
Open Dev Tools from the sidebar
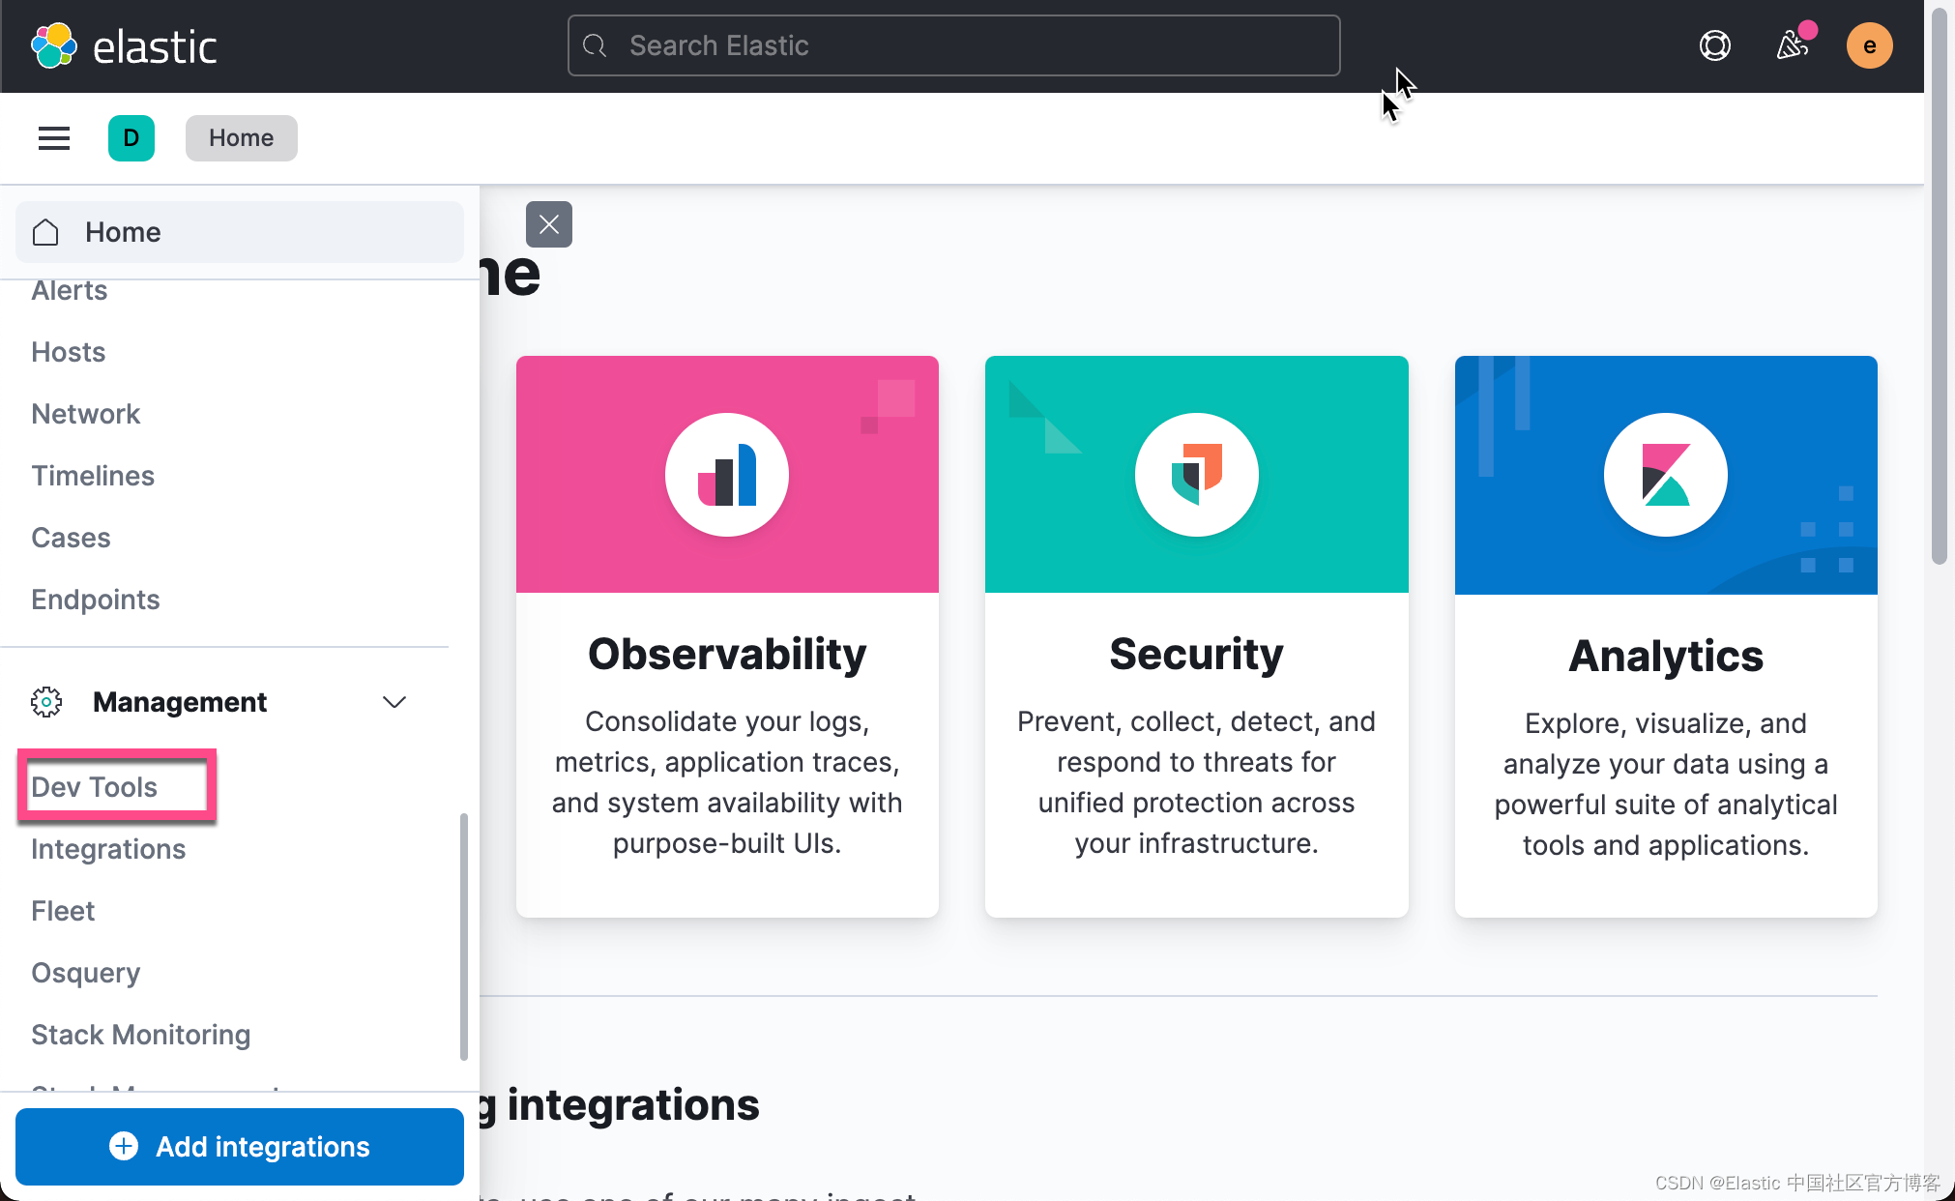(94, 786)
